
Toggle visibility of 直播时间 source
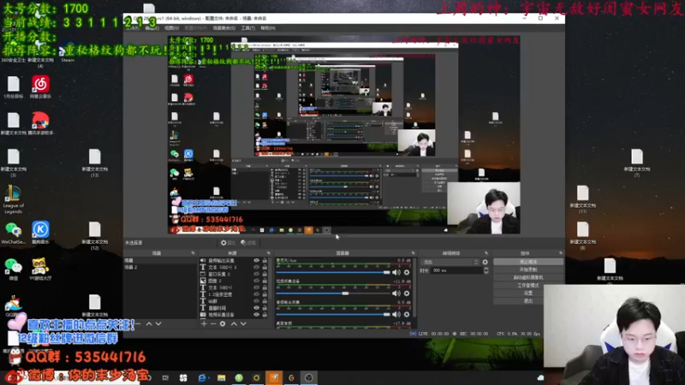coord(256,308)
